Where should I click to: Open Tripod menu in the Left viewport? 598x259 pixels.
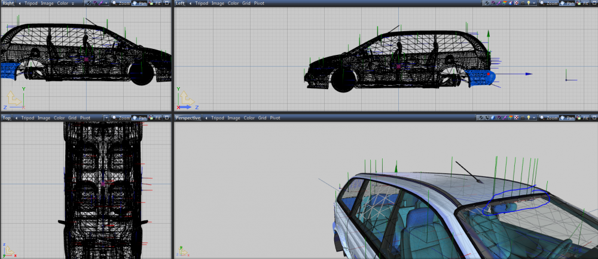coord(202,3)
